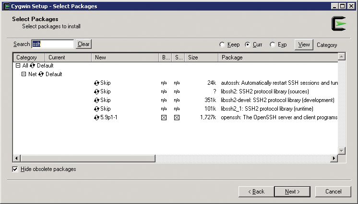The image size is (358, 204).
Task: Click the horizontal scrollbar thumb
Action: click(88, 158)
